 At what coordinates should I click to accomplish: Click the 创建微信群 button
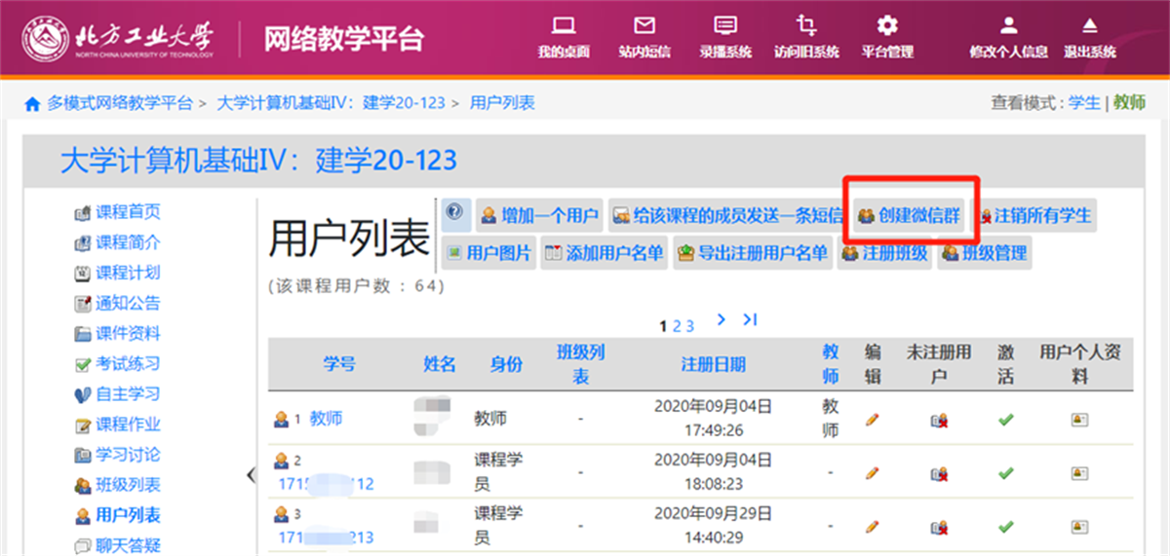click(910, 216)
